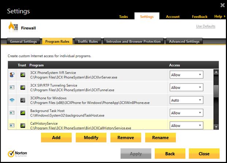The height and width of the screenshot is (163, 227).
Task: Click the window icon for CallHistoryService
Action: coord(12,125)
